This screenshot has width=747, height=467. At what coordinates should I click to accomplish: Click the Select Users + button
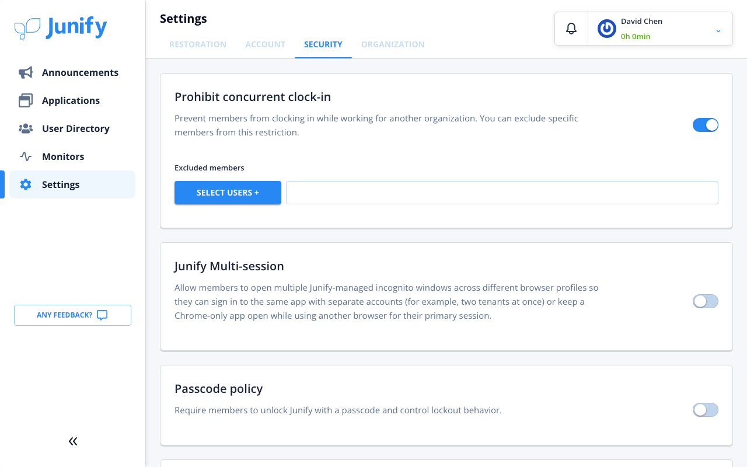[228, 193]
